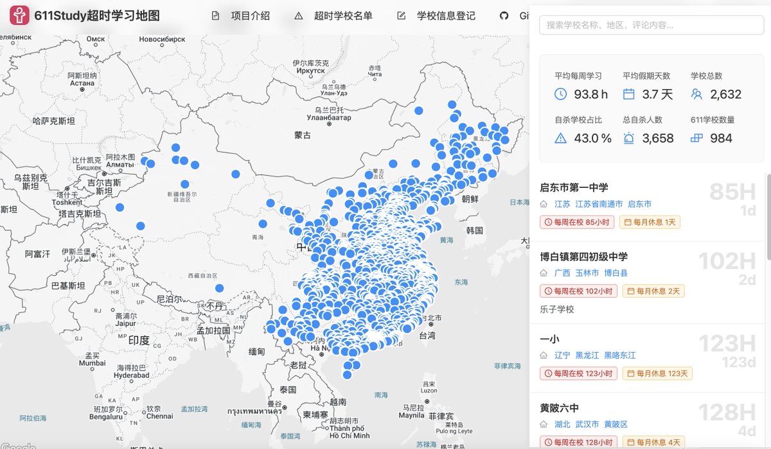
Task: Click the 611Study超时学习地图 site title
Action: tap(97, 16)
